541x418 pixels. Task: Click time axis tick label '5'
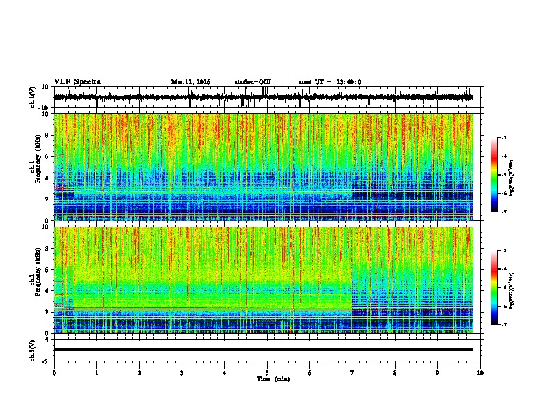tap(267, 373)
